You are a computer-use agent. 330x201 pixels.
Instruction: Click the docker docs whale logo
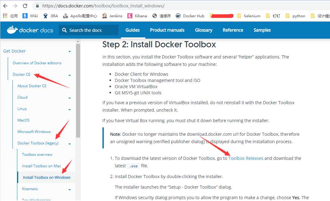point(30,30)
